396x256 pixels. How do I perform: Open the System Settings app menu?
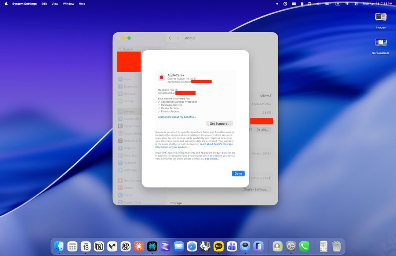coord(24,4)
